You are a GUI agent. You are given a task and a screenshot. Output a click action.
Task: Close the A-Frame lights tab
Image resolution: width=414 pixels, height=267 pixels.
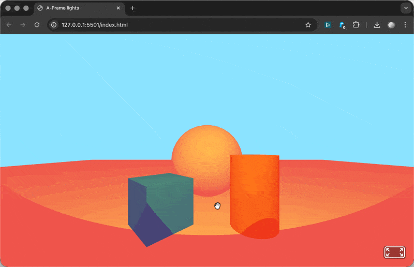click(x=119, y=8)
